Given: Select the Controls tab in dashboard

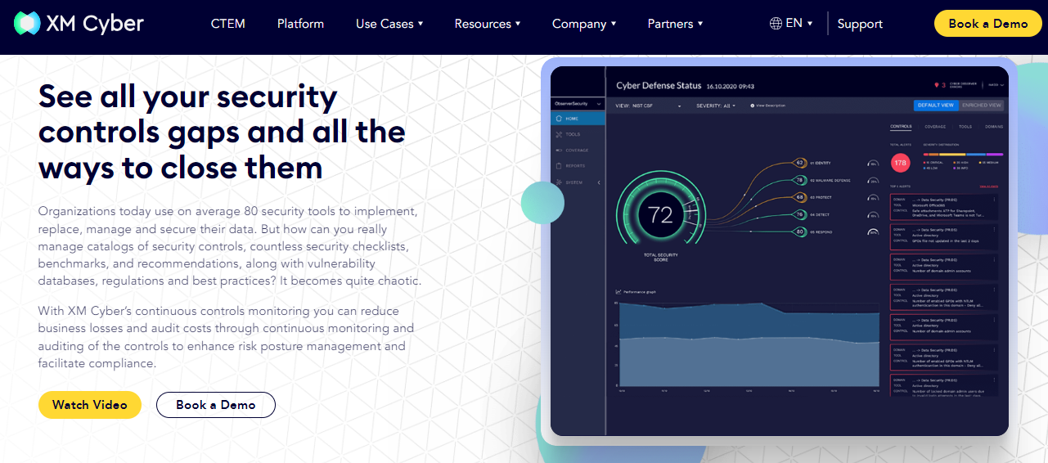Looking at the screenshot, I should click(x=901, y=128).
